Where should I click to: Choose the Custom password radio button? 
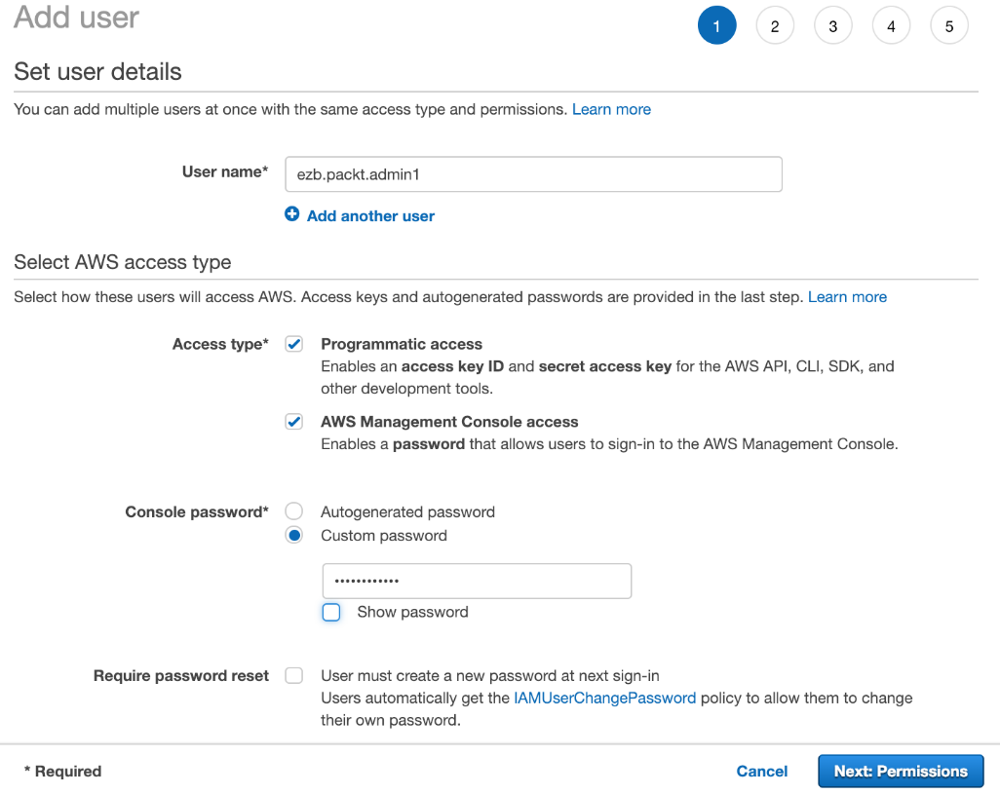point(294,535)
